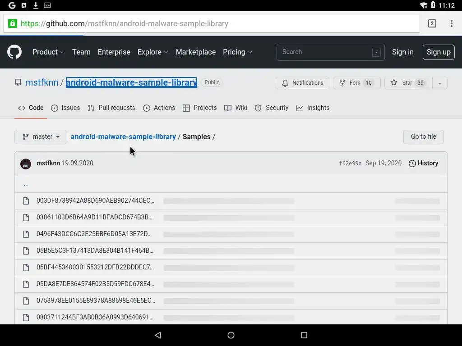This screenshot has height=346, width=462.
Task: Open file 003DF8738942A88D690AEB902744CEC
Action: pyautogui.click(x=95, y=200)
